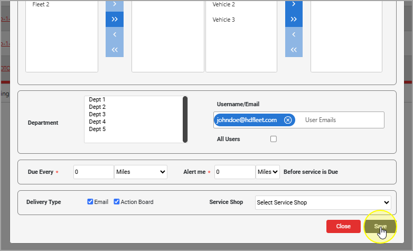This screenshot has height=251, width=413.
Task: Enable the All Users checkbox
Action: [x=274, y=139]
